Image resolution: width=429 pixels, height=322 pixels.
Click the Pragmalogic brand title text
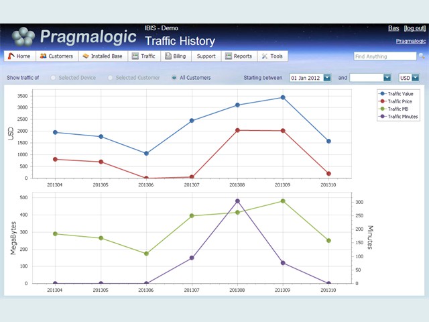click(x=88, y=37)
